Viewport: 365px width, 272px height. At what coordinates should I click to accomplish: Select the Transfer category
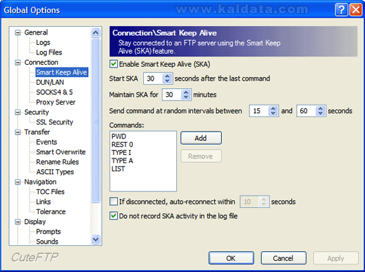click(x=37, y=132)
